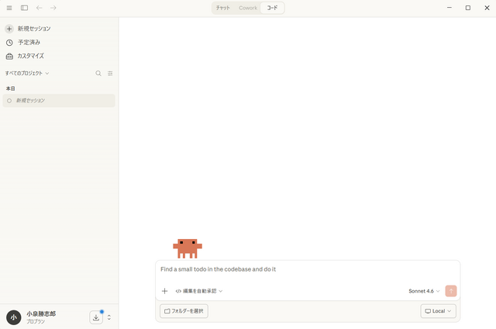Toggle the sidebar panel icon
This screenshot has height=329, width=496.
25,8
